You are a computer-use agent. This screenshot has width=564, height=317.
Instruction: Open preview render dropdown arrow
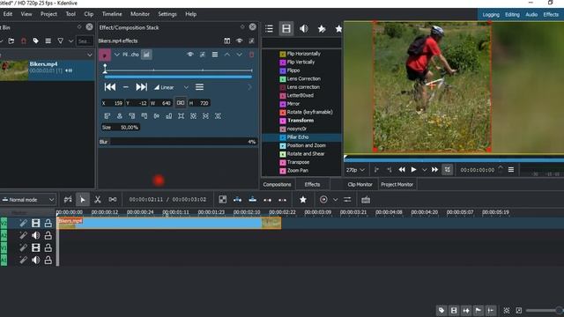(335, 200)
